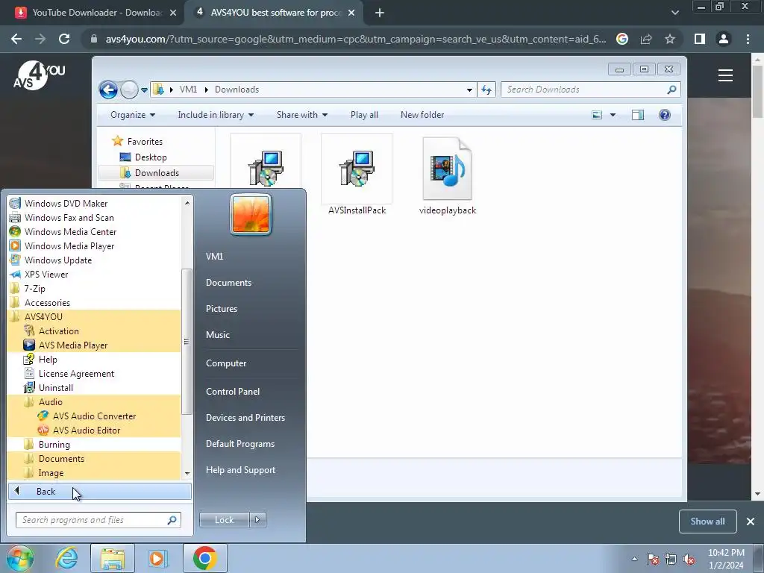Open Default Programs

[x=239, y=444]
